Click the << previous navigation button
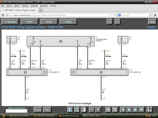158x118 pixels. 110,22
